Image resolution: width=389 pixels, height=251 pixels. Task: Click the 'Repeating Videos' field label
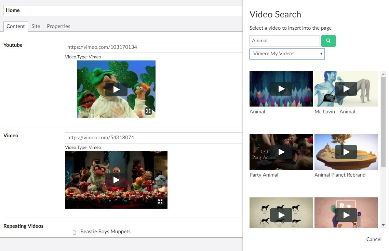tap(23, 226)
